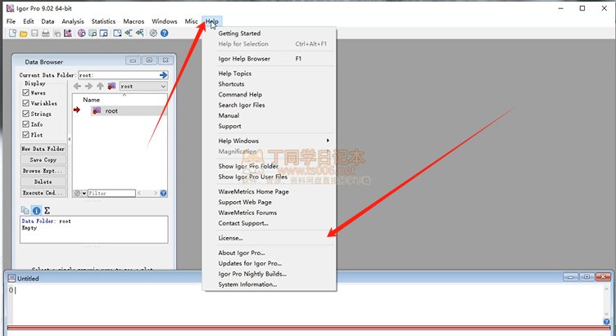Open the filter options dropdown arrow

(83, 194)
